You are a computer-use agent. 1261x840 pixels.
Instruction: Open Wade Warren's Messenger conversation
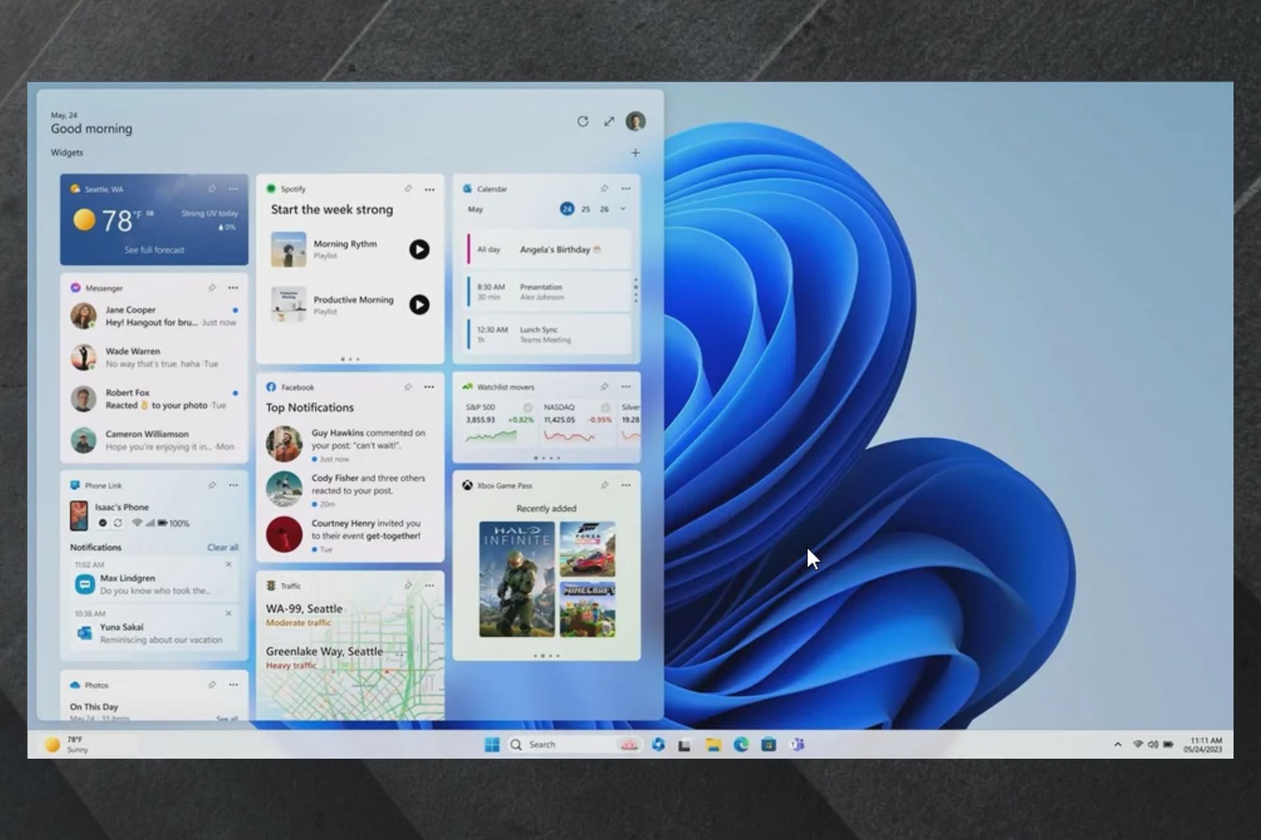tap(154, 357)
